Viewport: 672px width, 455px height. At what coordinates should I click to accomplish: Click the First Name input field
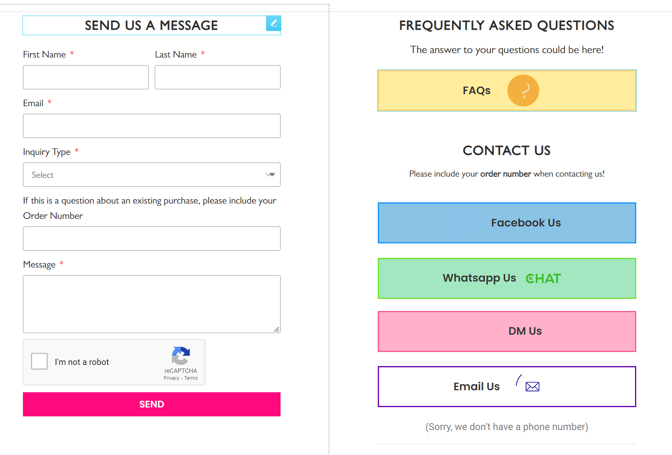(x=86, y=77)
